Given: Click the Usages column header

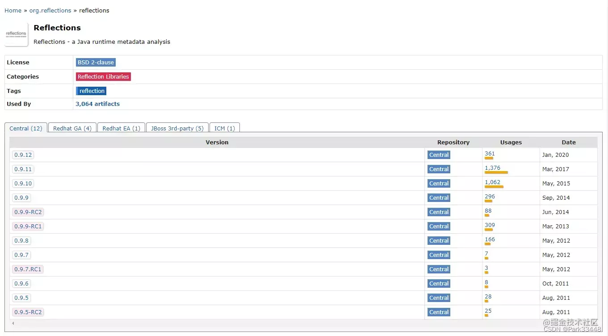Looking at the screenshot, I should pyautogui.click(x=511, y=143).
